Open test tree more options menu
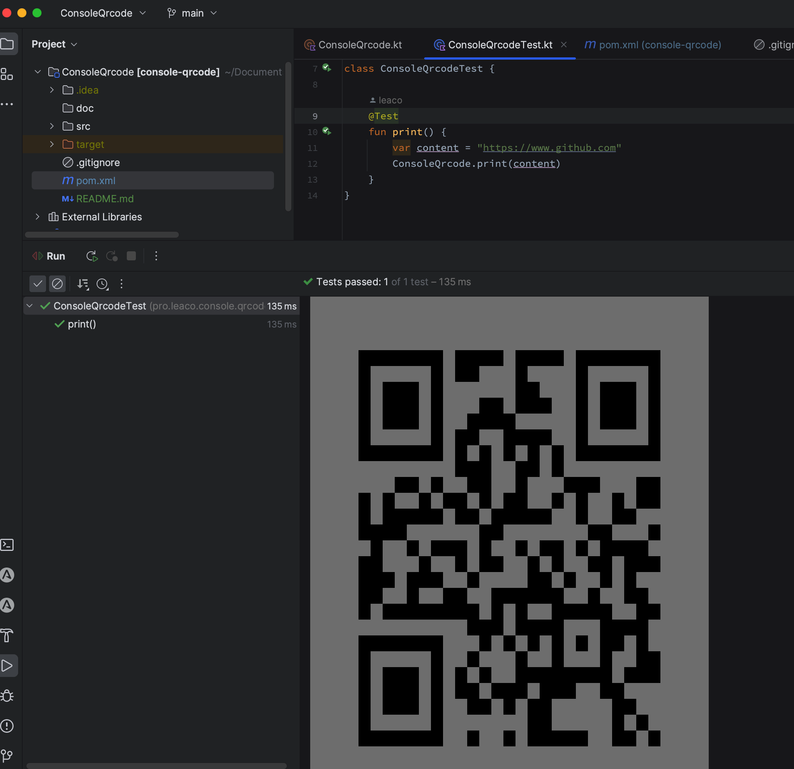Viewport: 794px width, 769px height. pos(121,284)
